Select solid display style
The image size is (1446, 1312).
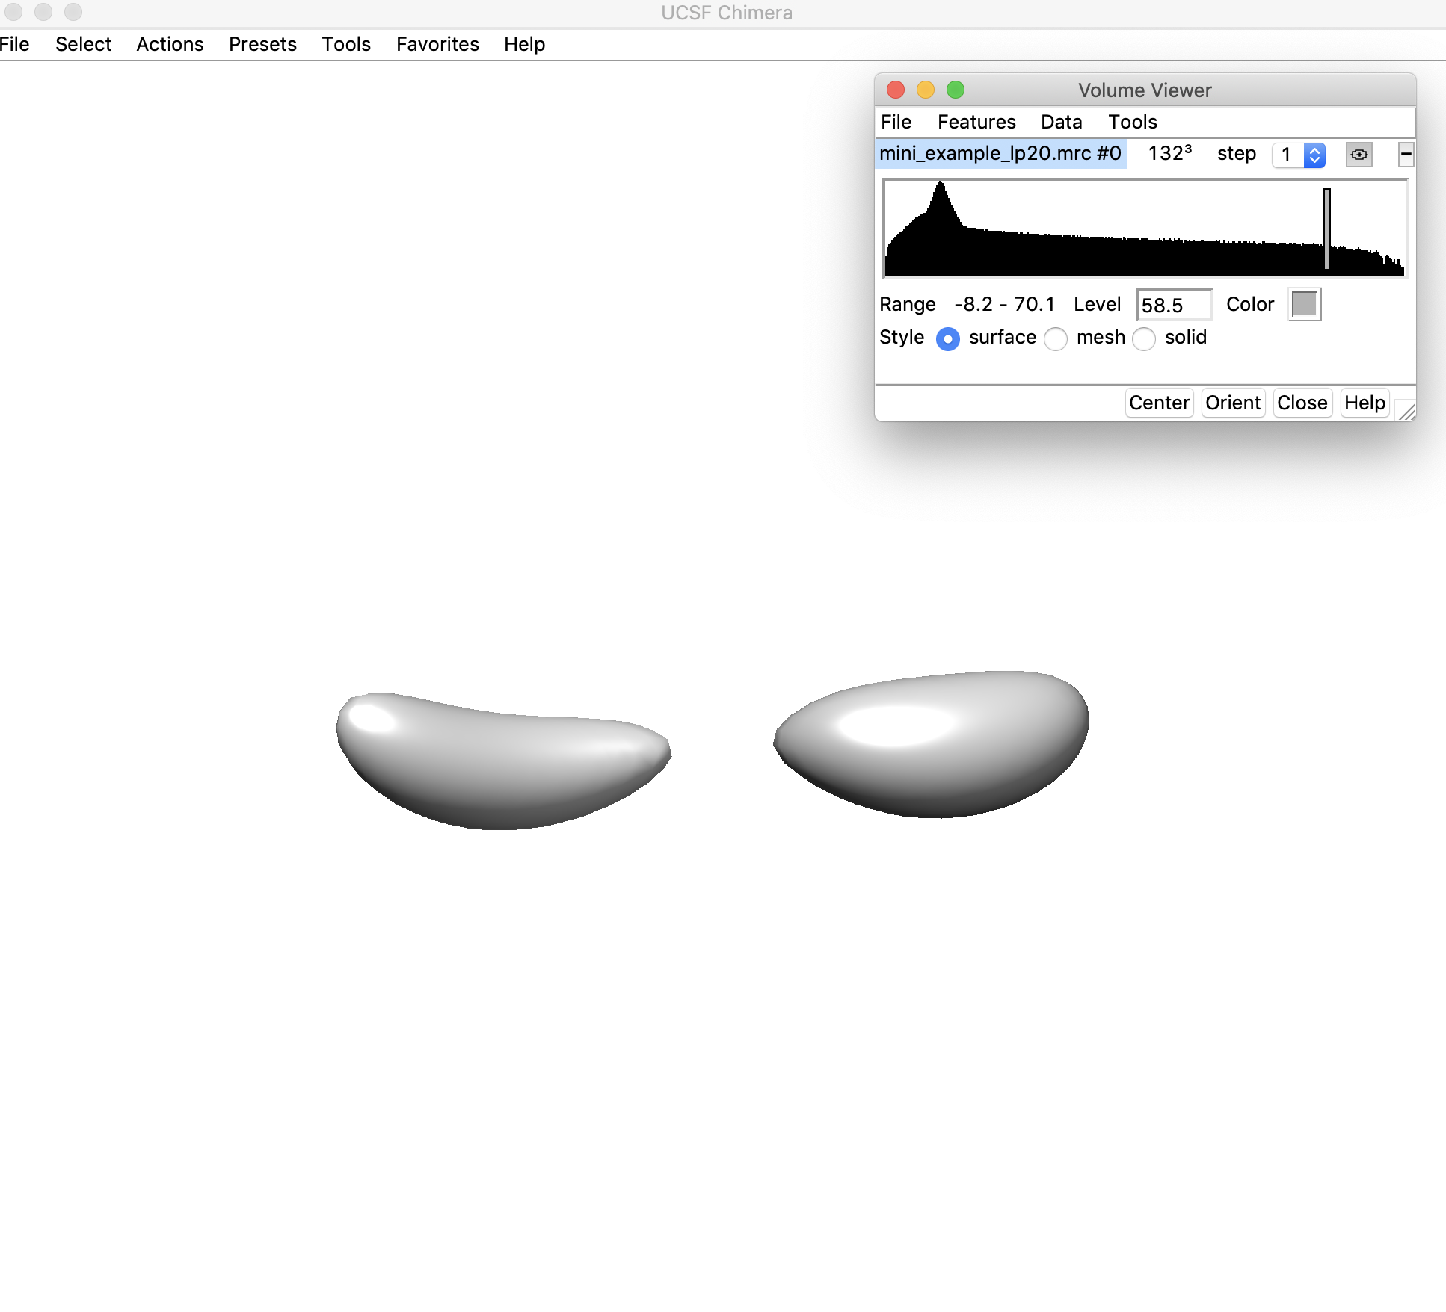[x=1144, y=338]
